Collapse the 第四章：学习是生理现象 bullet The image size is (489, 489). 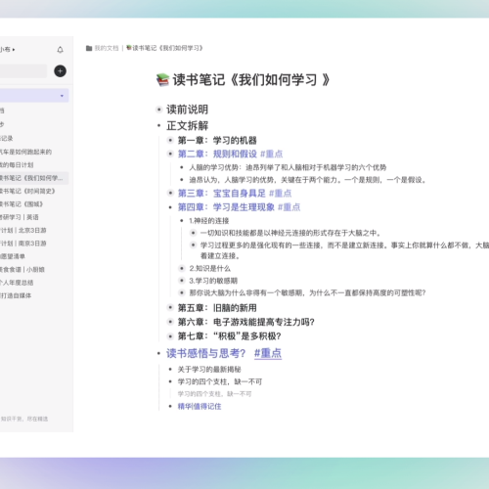pyautogui.click(x=170, y=207)
